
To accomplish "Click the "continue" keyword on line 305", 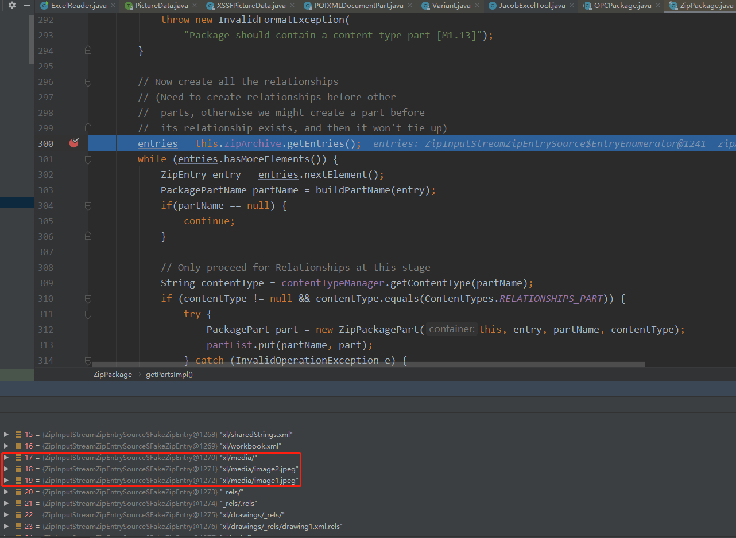I will [x=207, y=221].
